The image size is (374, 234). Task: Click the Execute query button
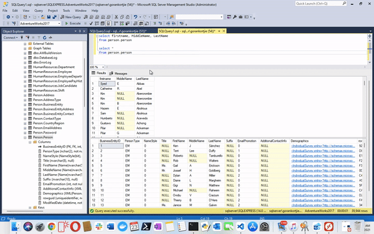point(73,24)
